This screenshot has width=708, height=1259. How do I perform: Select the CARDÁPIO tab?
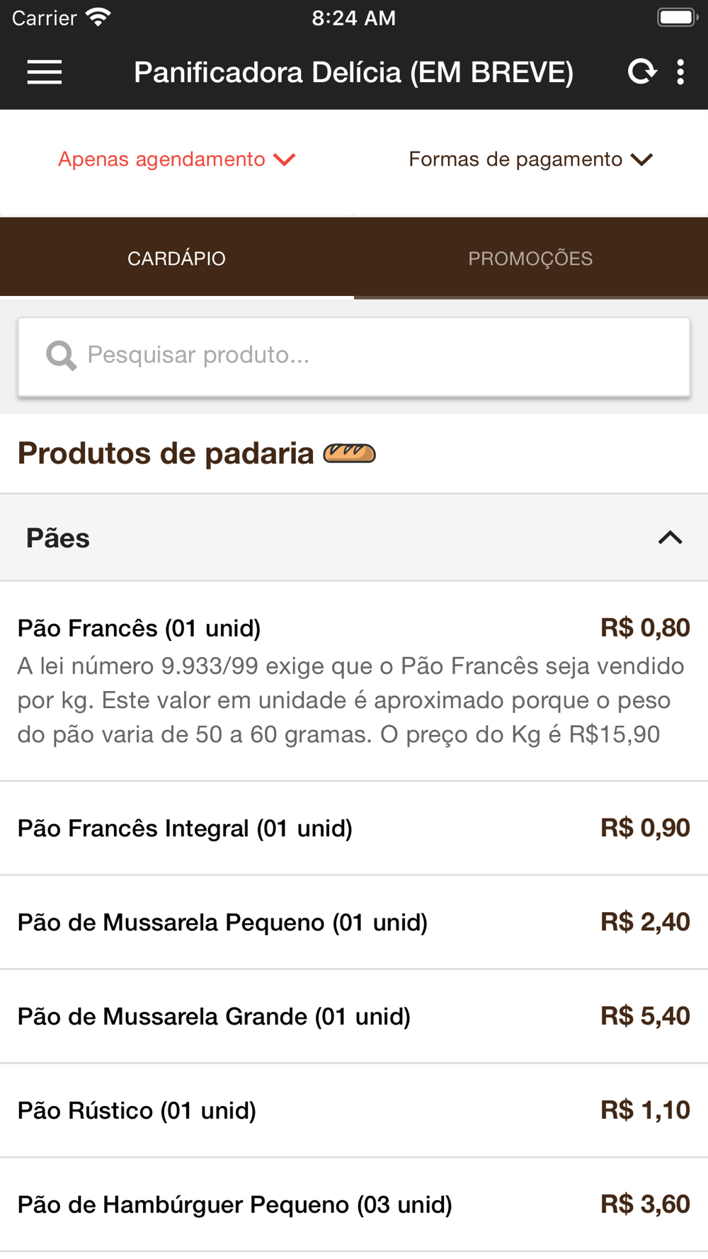click(x=177, y=258)
